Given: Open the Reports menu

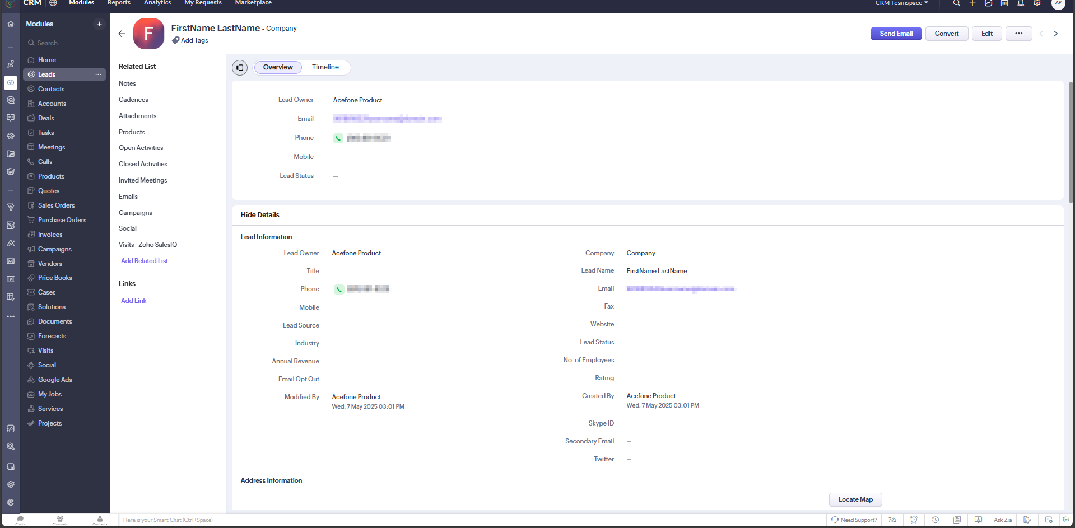Looking at the screenshot, I should 119,3.
